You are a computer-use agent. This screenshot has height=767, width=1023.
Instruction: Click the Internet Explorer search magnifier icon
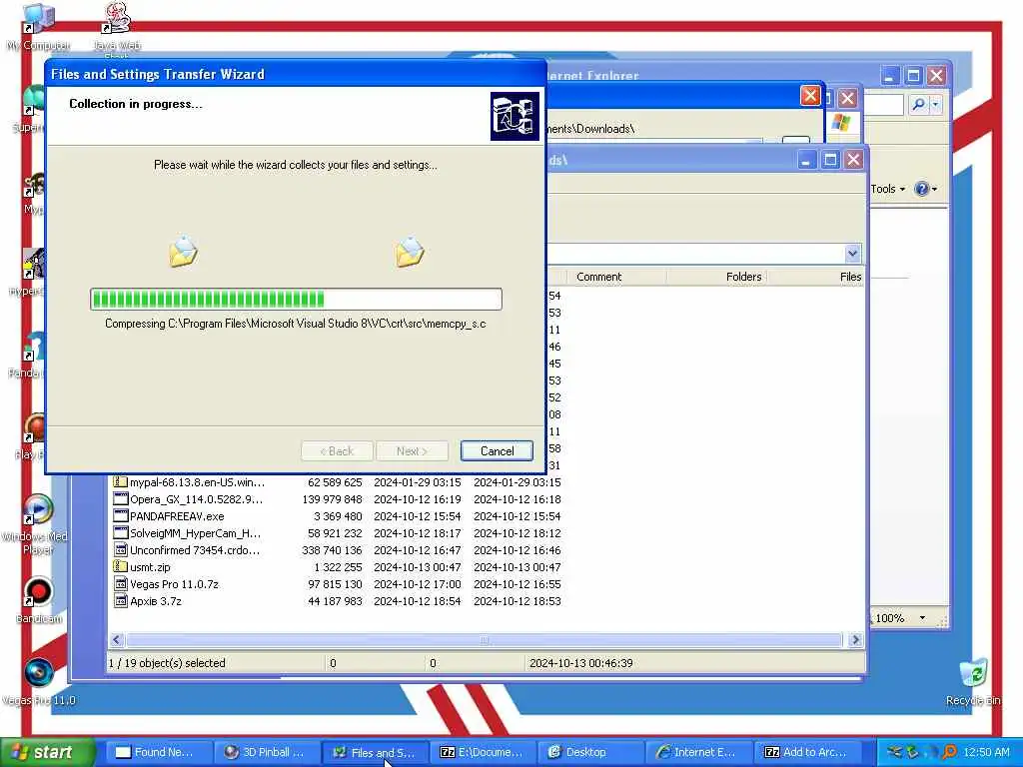coord(918,104)
